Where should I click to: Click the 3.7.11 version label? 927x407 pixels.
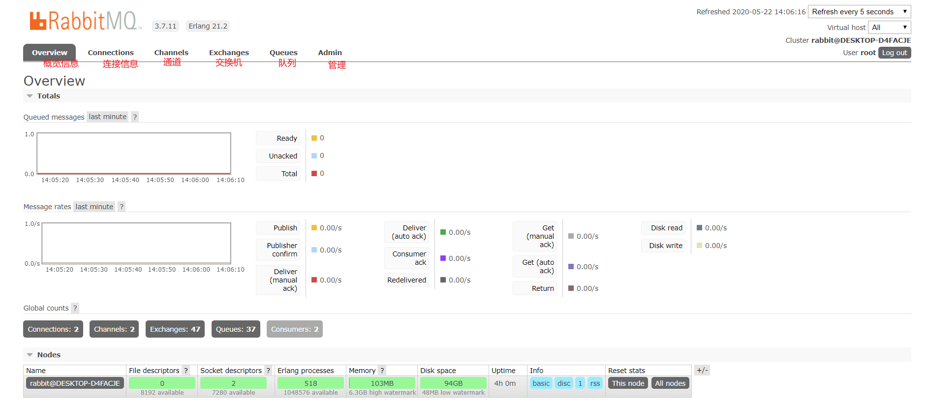point(165,26)
